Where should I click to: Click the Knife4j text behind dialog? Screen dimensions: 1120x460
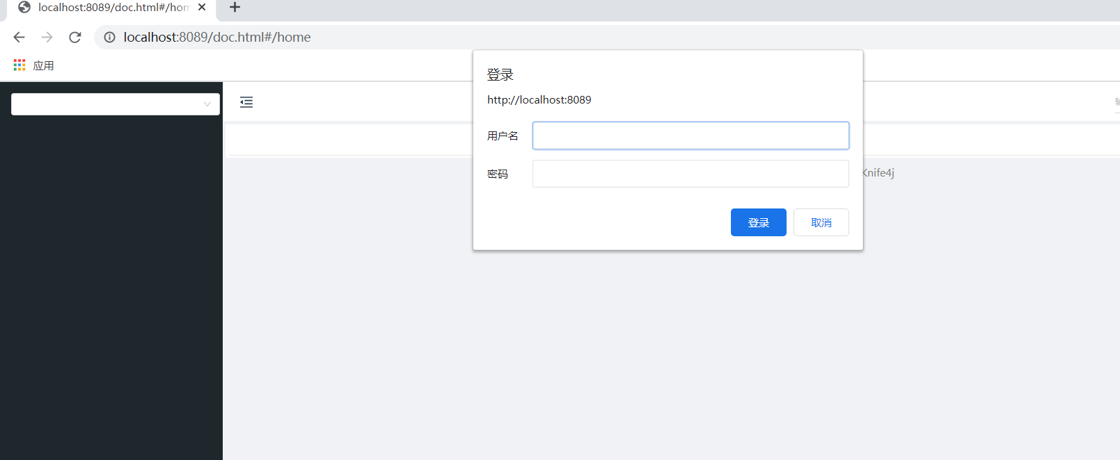(x=878, y=173)
